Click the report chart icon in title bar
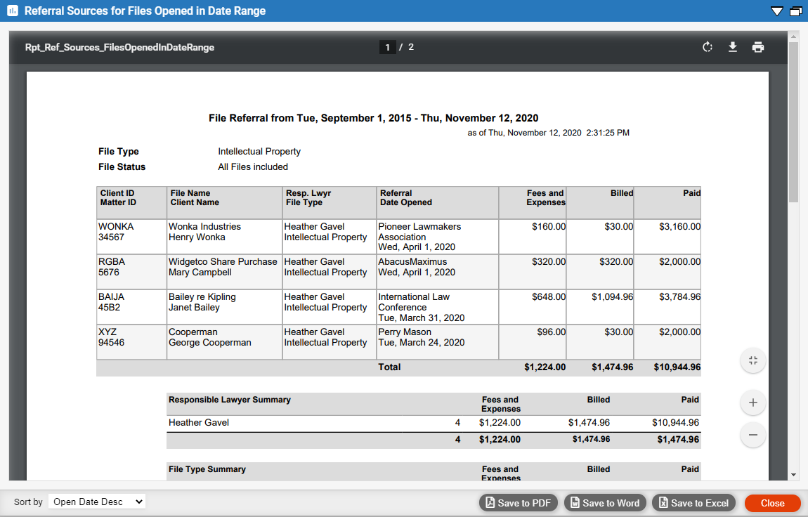 pos(13,11)
